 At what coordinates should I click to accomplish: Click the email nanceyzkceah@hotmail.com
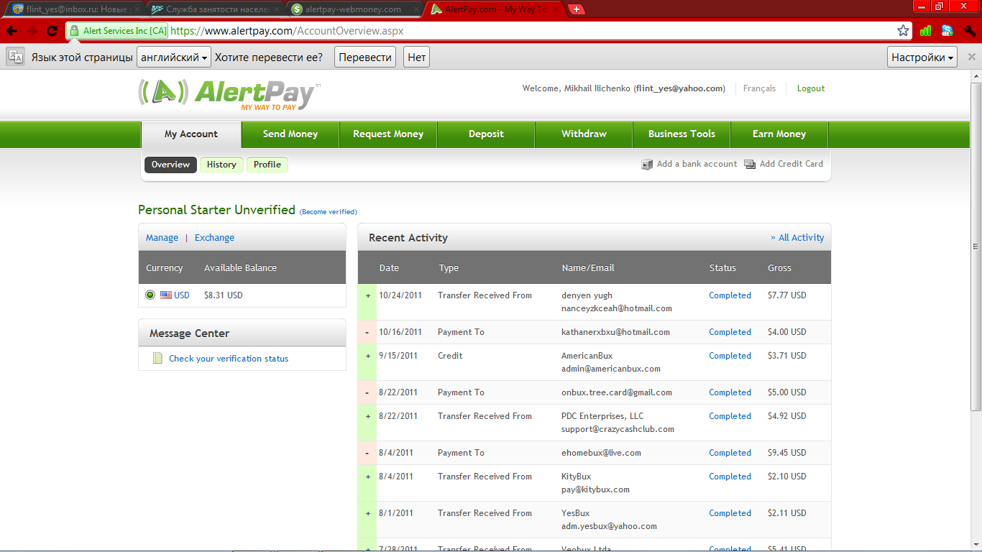coord(617,308)
